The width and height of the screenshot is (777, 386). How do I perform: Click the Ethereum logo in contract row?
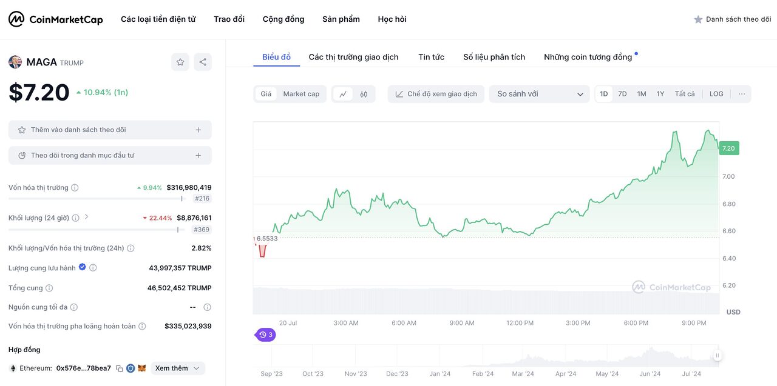(x=13, y=368)
